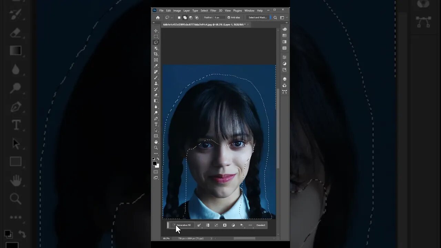Select the Lasso tool in the toolbox
This screenshot has width=441, height=248.
tap(156, 42)
